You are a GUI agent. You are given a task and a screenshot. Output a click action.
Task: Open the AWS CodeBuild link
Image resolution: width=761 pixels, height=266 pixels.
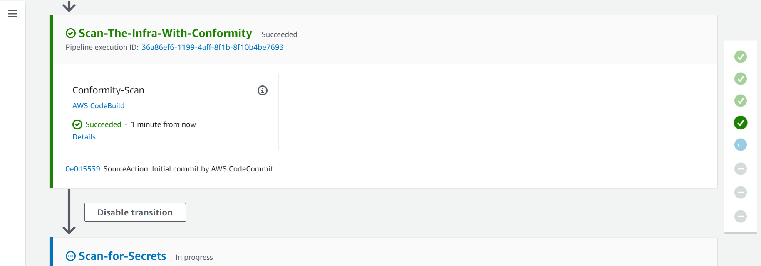[x=99, y=106]
